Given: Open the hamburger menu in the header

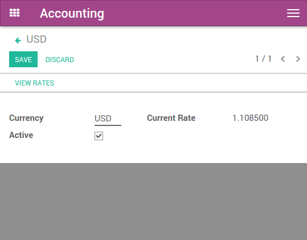Looking at the screenshot, I should pos(293,13).
